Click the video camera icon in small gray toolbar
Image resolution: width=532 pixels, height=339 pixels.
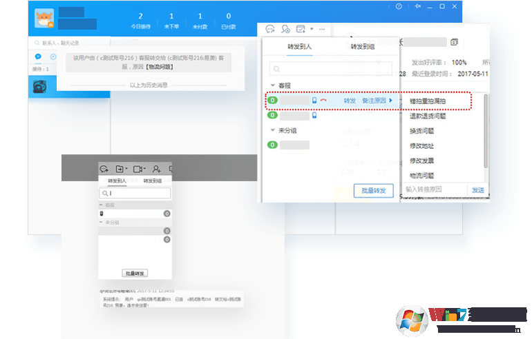pos(137,169)
